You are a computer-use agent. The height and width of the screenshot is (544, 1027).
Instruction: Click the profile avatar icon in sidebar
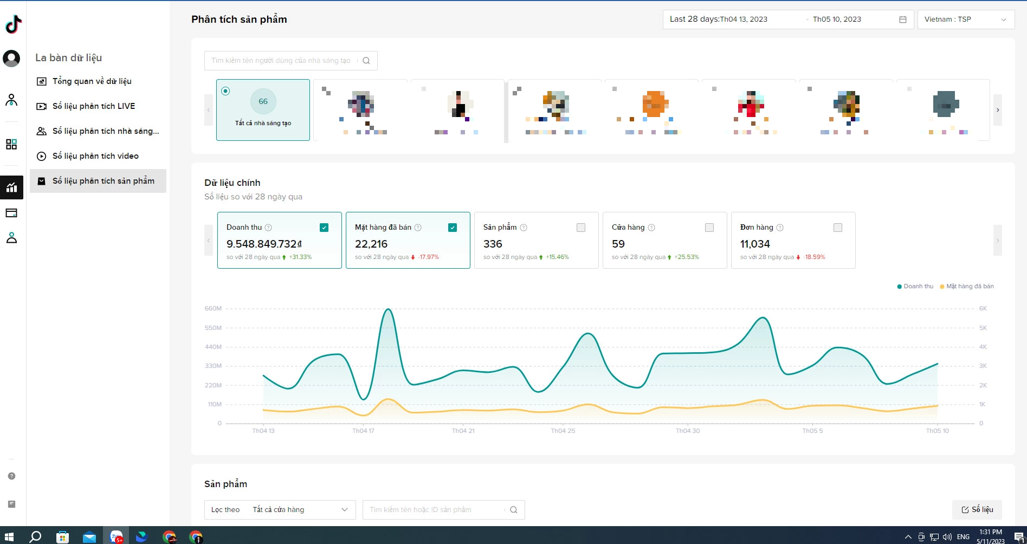(x=11, y=58)
